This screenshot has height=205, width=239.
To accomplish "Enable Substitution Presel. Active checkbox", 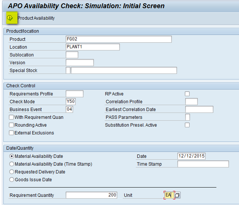I will coord(187,125).
